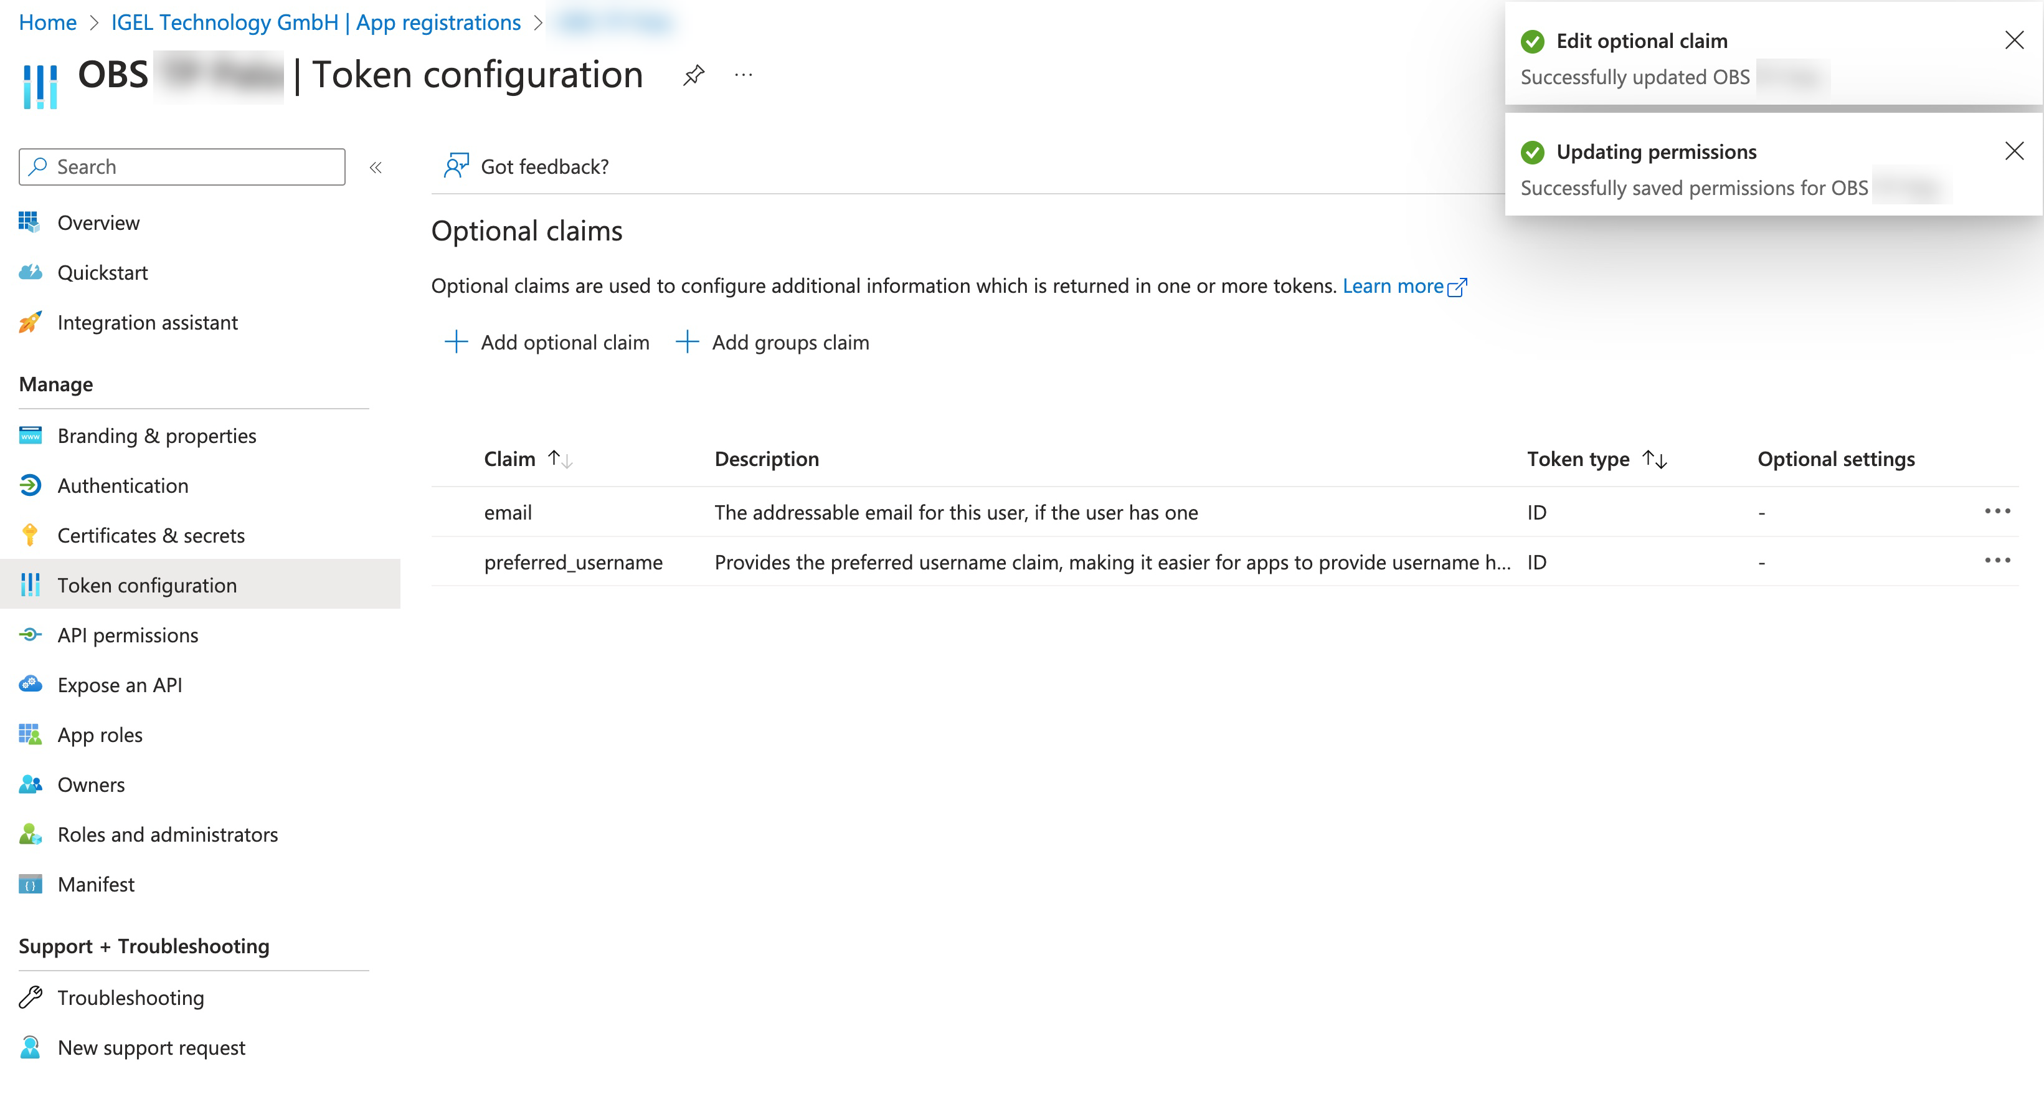Switch to the Overview section
This screenshot has height=1099, width=2044.
30,222
